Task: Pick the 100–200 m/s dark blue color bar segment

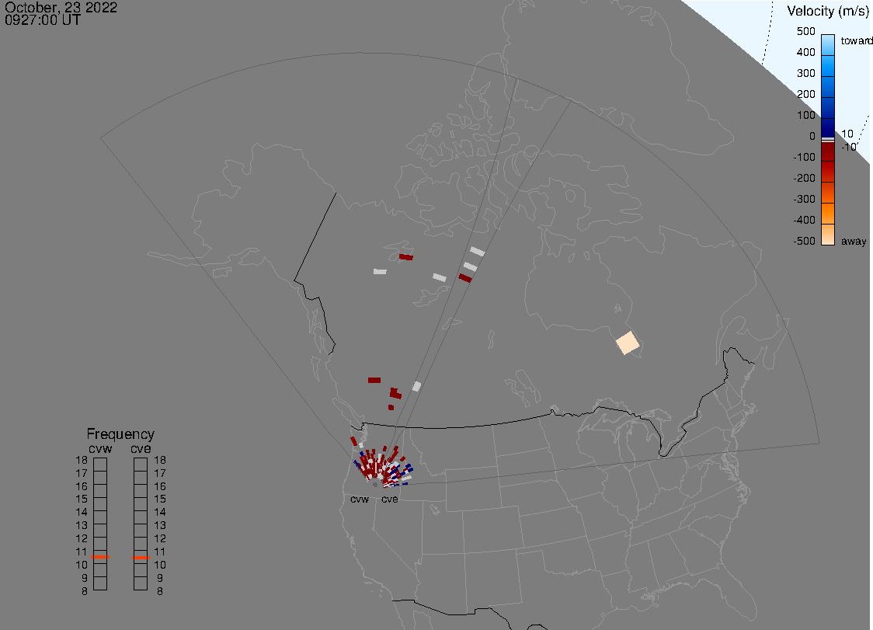Action: click(x=828, y=108)
